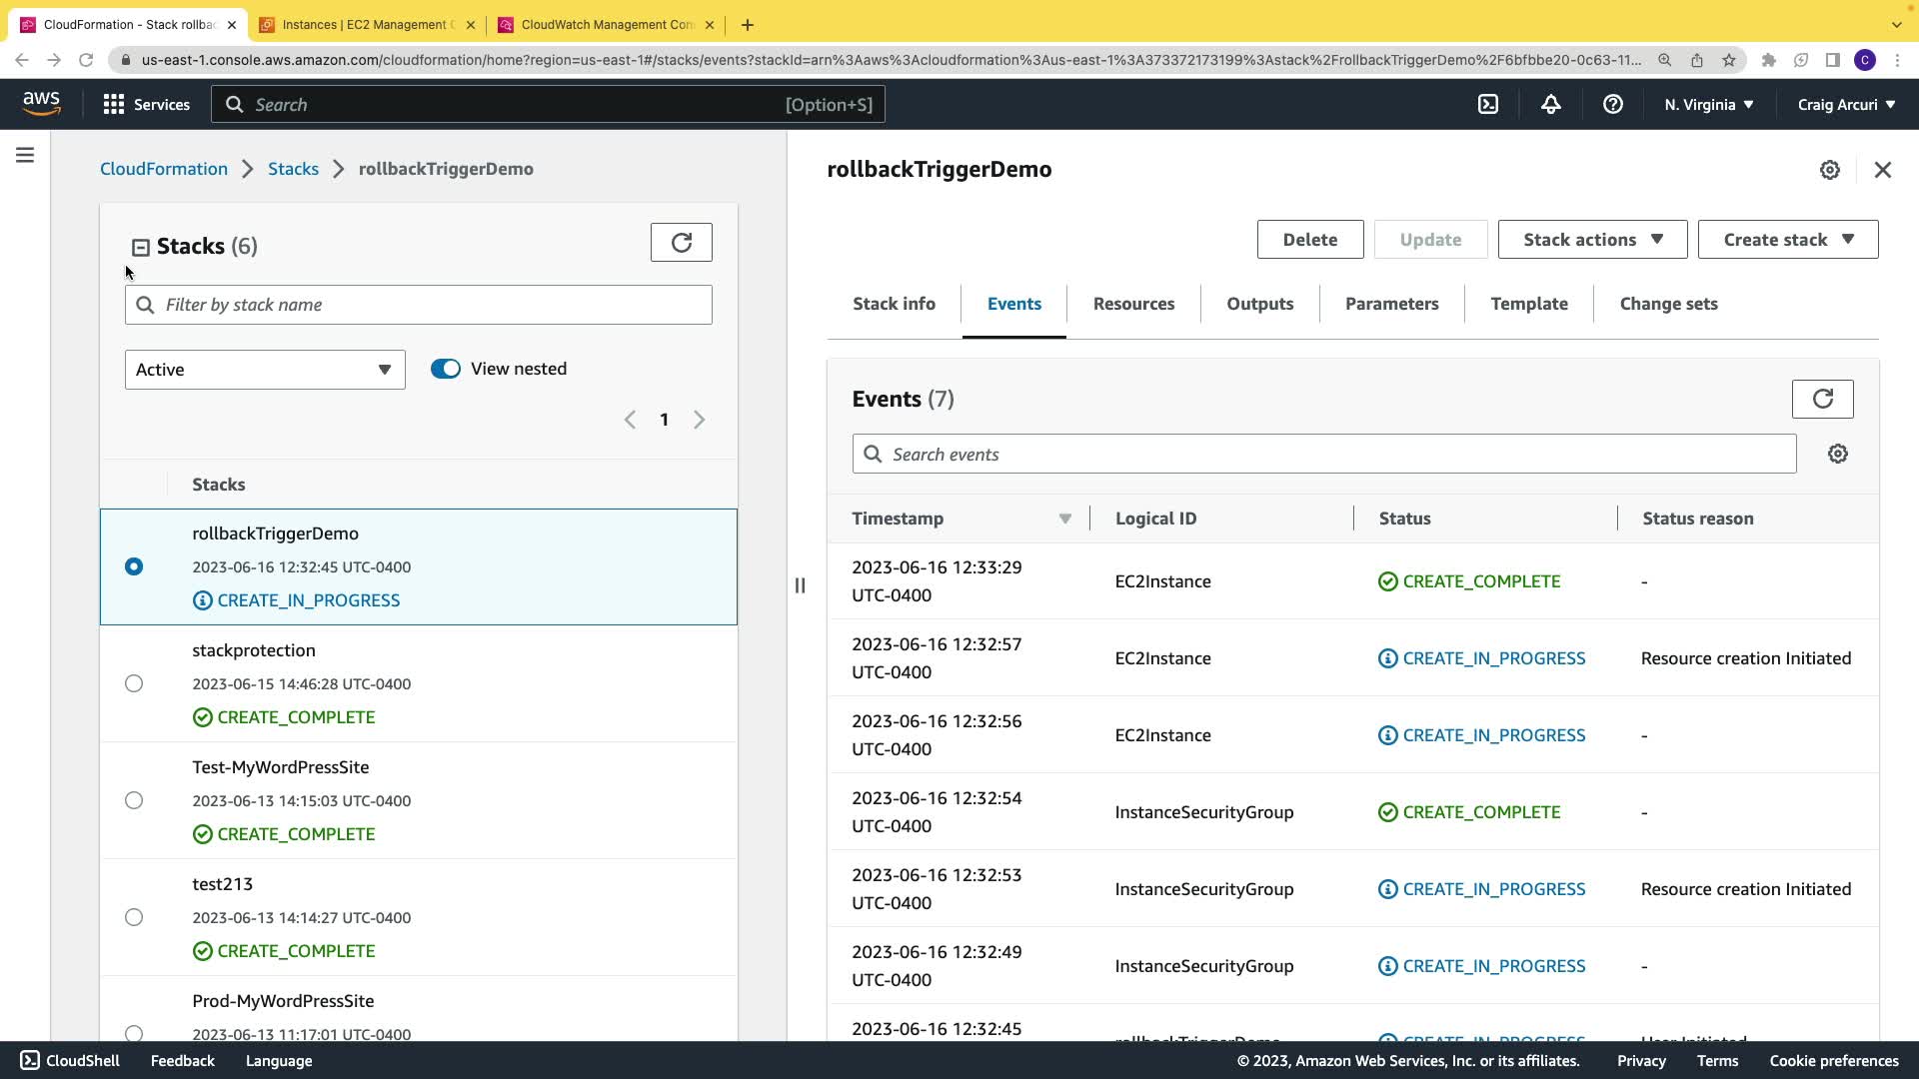Refresh the Events table
The height and width of the screenshot is (1079, 1919).
1822,399
